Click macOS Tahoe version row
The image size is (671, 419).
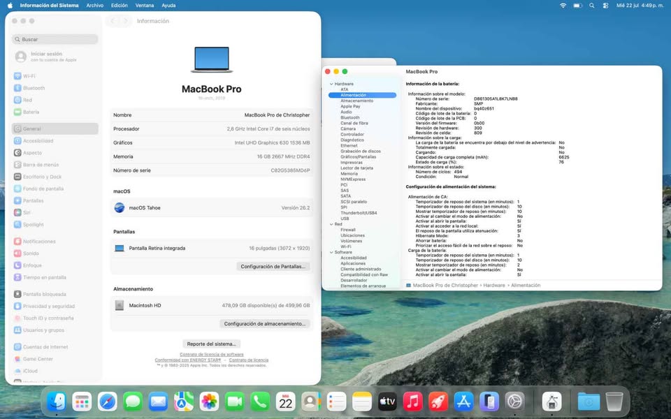tap(211, 208)
